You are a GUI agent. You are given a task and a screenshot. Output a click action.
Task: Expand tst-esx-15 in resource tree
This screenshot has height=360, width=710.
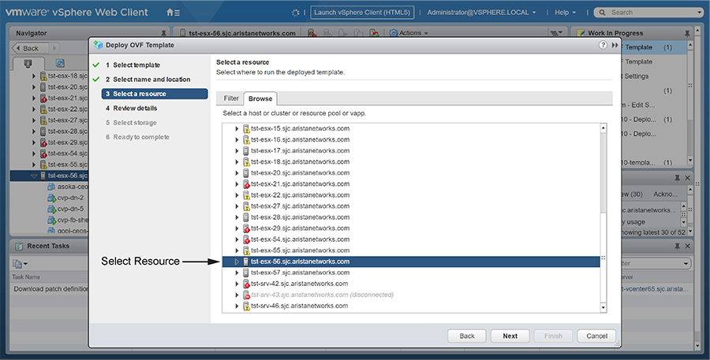(237, 128)
